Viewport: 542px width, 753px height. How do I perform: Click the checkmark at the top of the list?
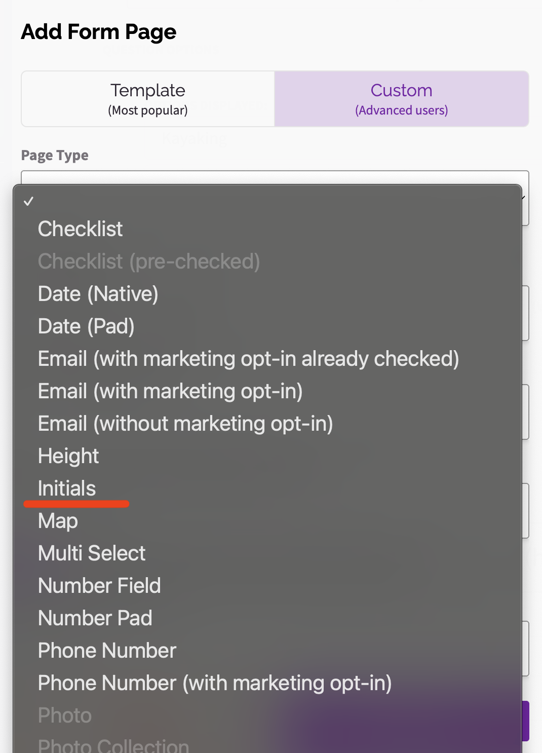(29, 201)
